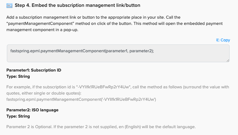Click the text area resize handle
Image resolution: width=238 pixels, height=135 pixels.
pos(228,61)
